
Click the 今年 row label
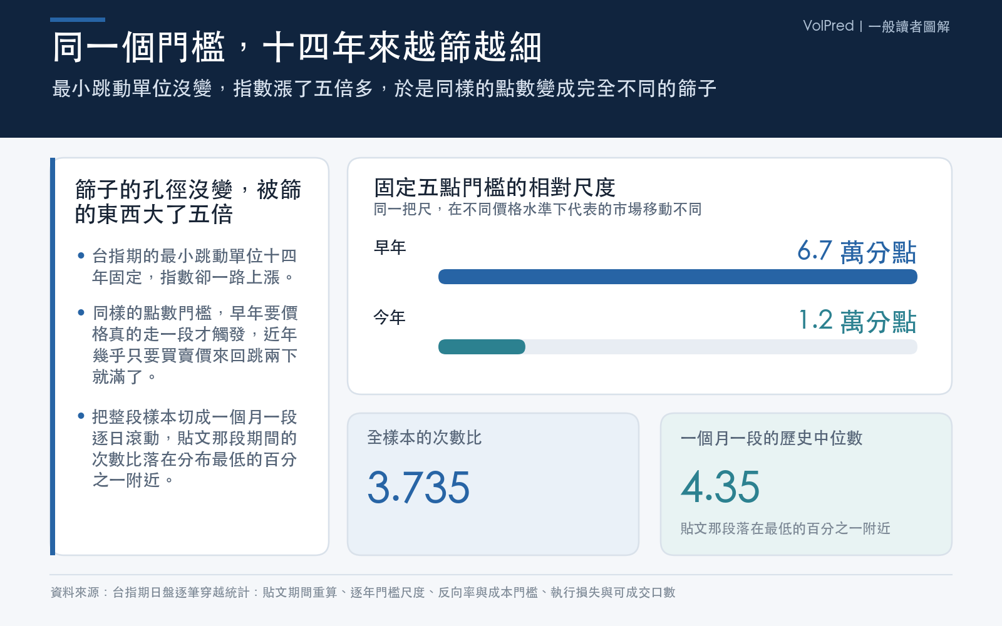click(390, 317)
